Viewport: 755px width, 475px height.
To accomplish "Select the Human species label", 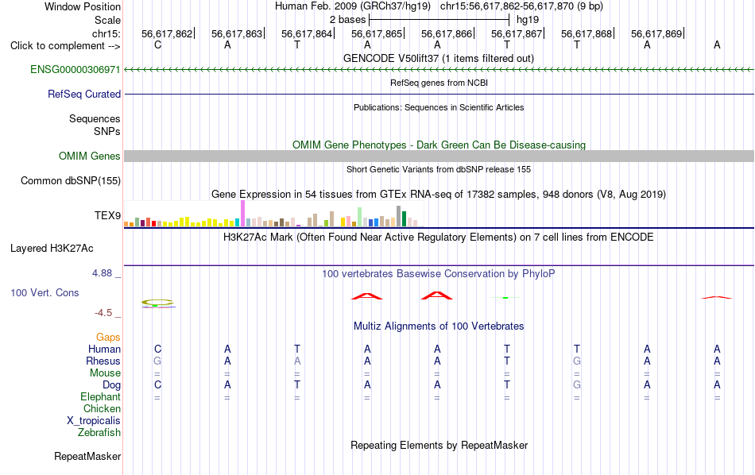I will (x=104, y=349).
